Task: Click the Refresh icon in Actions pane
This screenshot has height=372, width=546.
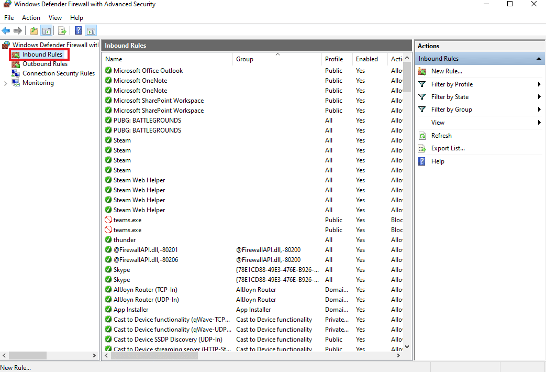Action: [422, 136]
